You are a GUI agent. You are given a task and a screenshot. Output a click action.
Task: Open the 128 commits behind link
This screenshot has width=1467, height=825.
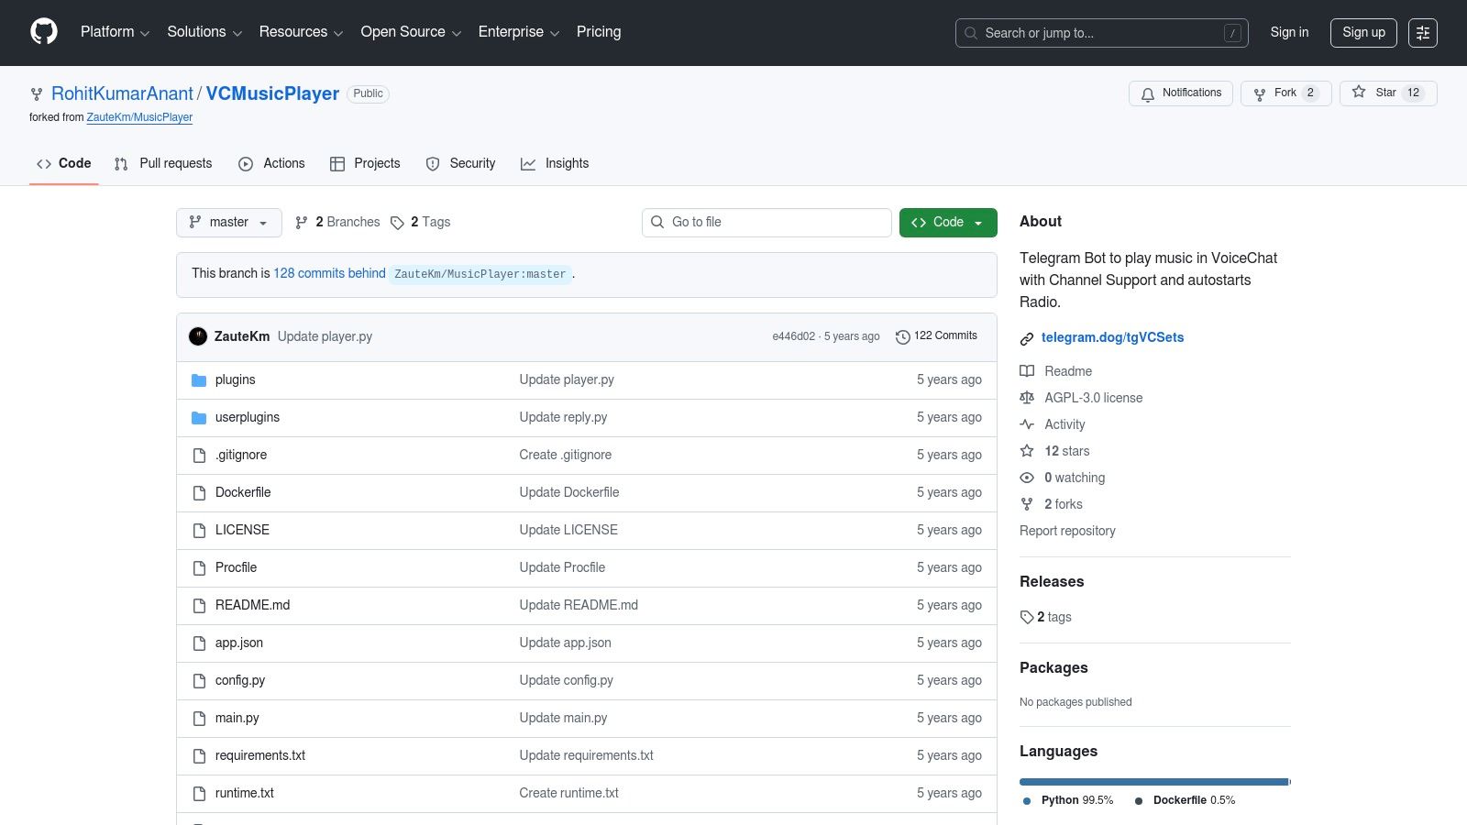[x=329, y=273]
